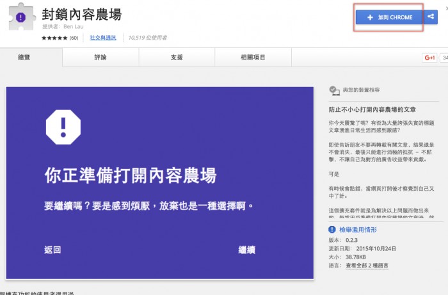This screenshot has width=448, height=295.
Task: Click the extension puzzle piece icon
Action: [22, 17]
